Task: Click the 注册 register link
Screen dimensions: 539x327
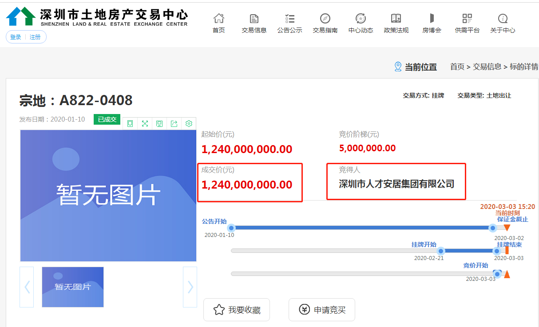Action: (35, 37)
